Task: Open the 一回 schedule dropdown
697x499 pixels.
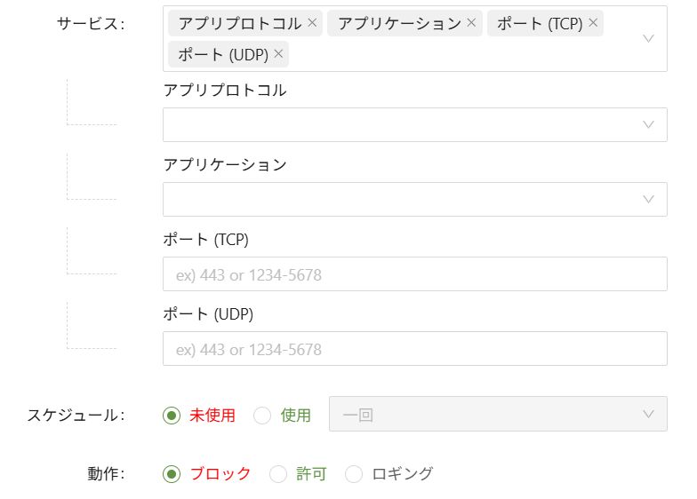Action: click(x=497, y=415)
